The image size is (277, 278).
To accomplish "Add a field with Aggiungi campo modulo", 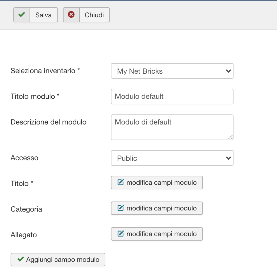I will [x=58, y=260].
